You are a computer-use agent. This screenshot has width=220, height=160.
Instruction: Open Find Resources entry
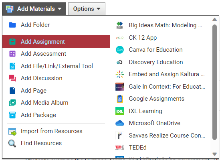(x=56, y=143)
